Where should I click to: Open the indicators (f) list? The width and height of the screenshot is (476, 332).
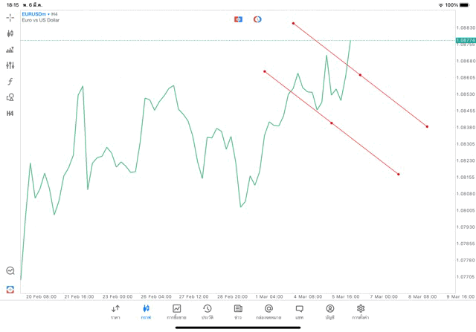point(10,82)
